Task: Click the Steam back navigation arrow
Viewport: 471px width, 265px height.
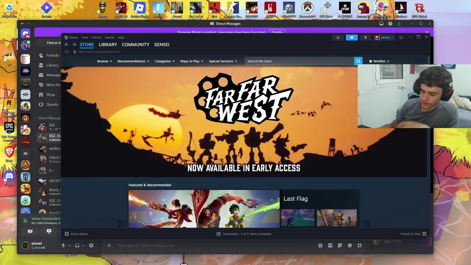Action: (66, 45)
